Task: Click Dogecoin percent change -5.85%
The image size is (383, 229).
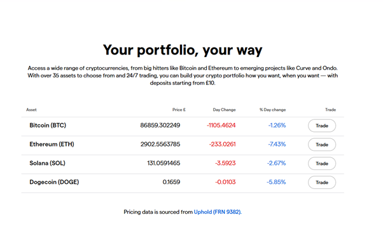Action: click(276, 182)
